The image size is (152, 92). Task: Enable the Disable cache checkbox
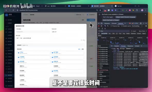pos(122,26)
